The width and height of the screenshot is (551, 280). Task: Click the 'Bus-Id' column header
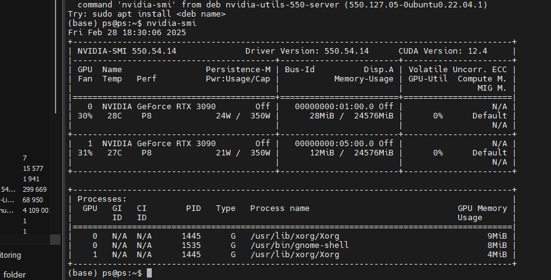(300, 70)
